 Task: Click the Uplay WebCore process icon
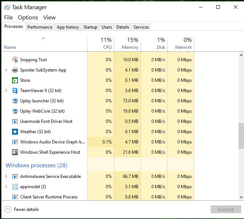[x=15, y=111]
